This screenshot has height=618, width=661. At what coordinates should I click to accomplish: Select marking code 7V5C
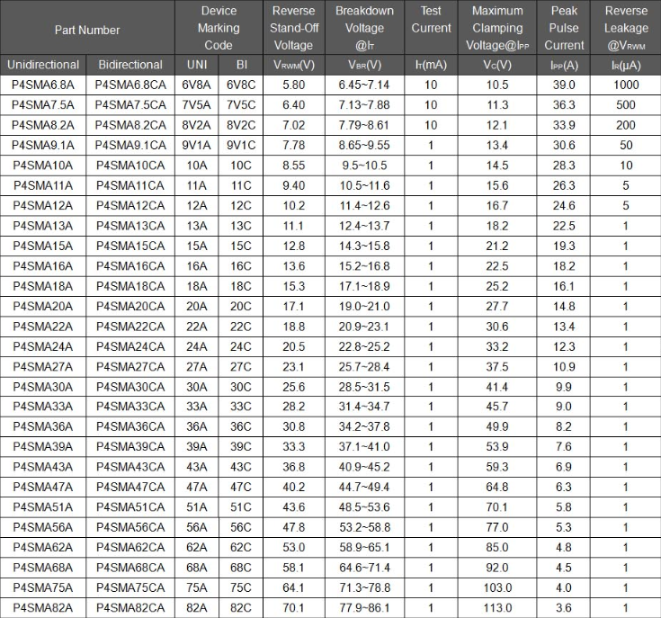tap(241, 105)
